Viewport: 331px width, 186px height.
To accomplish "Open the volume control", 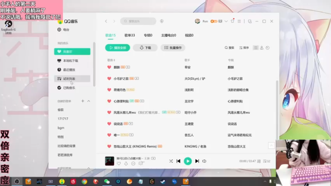I will click(x=204, y=161).
